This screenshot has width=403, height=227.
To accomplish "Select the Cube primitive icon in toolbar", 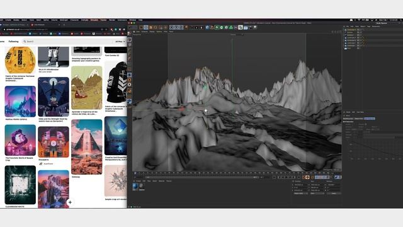I will (x=207, y=27).
